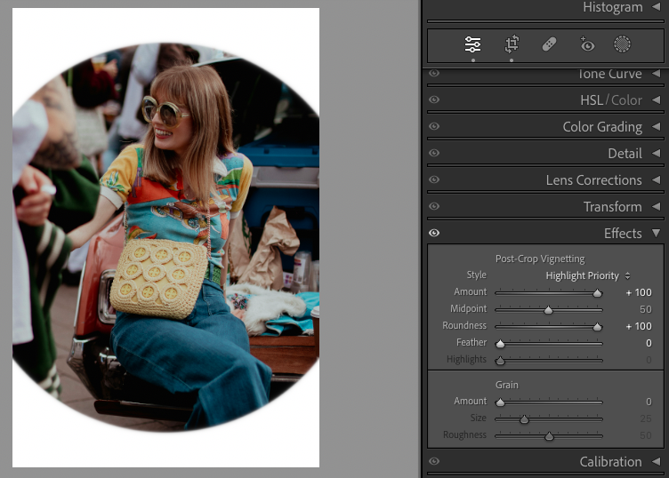The width and height of the screenshot is (669, 478).
Task: Click the vignette Amount value + 100
Action: pyautogui.click(x=639, y=292)
